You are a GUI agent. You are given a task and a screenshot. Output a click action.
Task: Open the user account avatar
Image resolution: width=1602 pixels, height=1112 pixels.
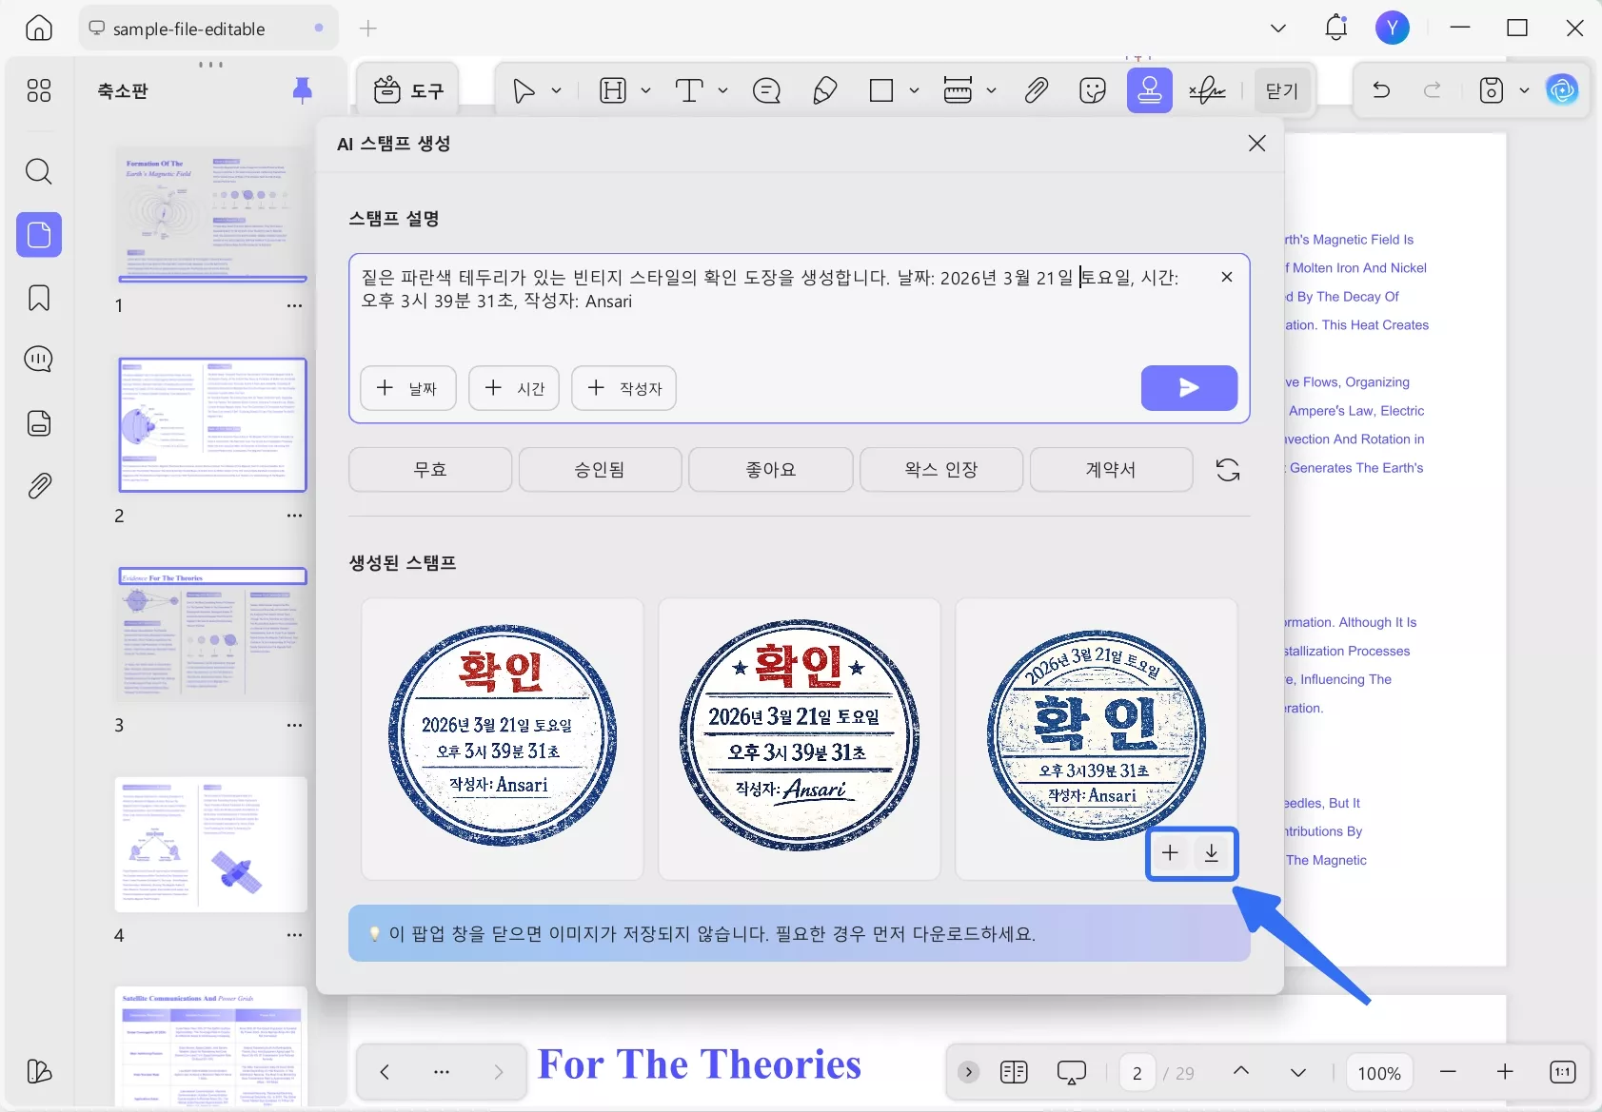click(x=1393, y=28)
